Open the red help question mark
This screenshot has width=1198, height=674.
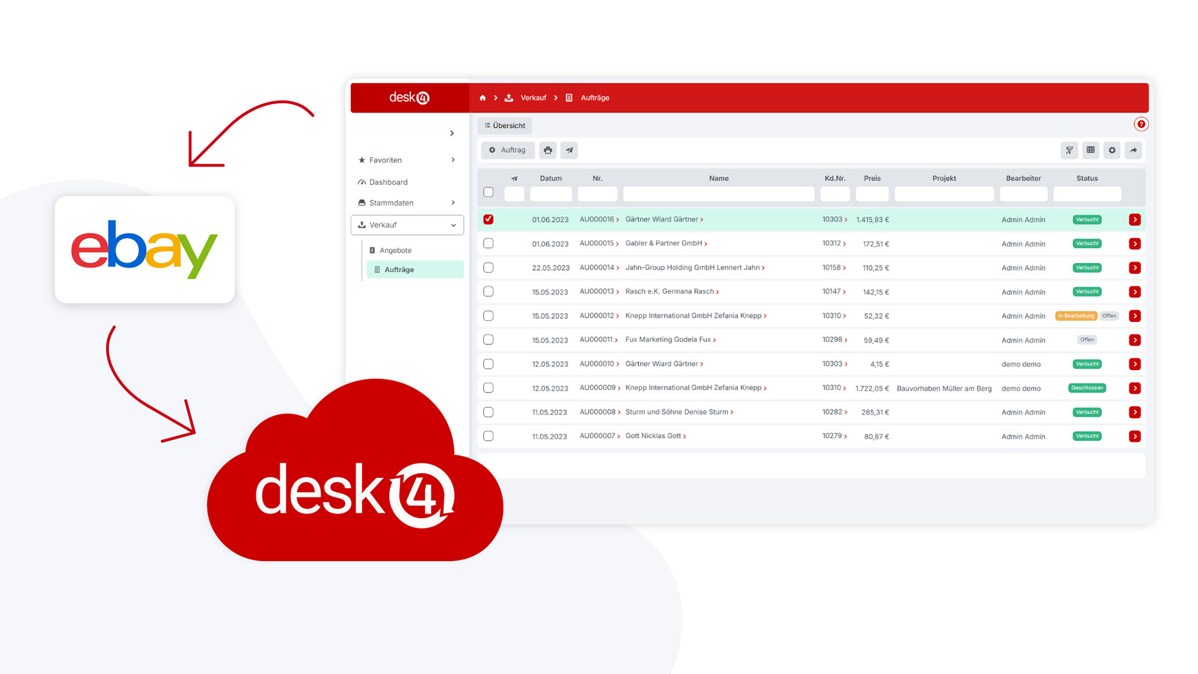1141,124
